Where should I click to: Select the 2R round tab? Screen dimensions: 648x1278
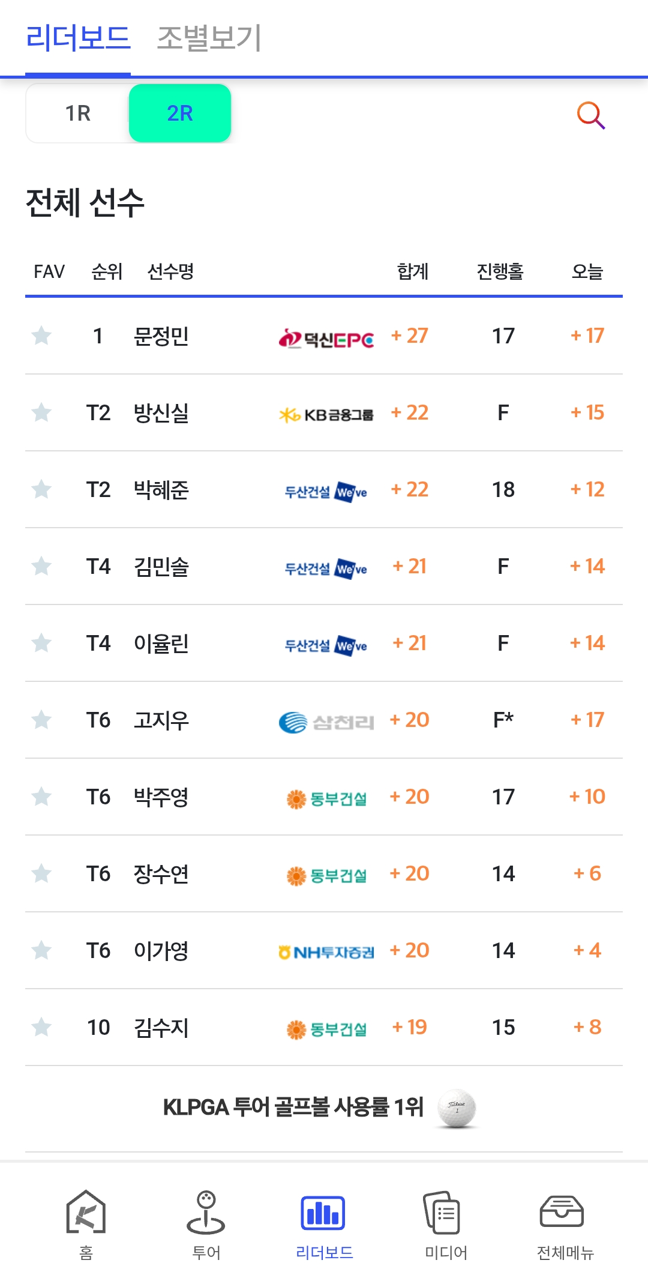click(180, 113)
